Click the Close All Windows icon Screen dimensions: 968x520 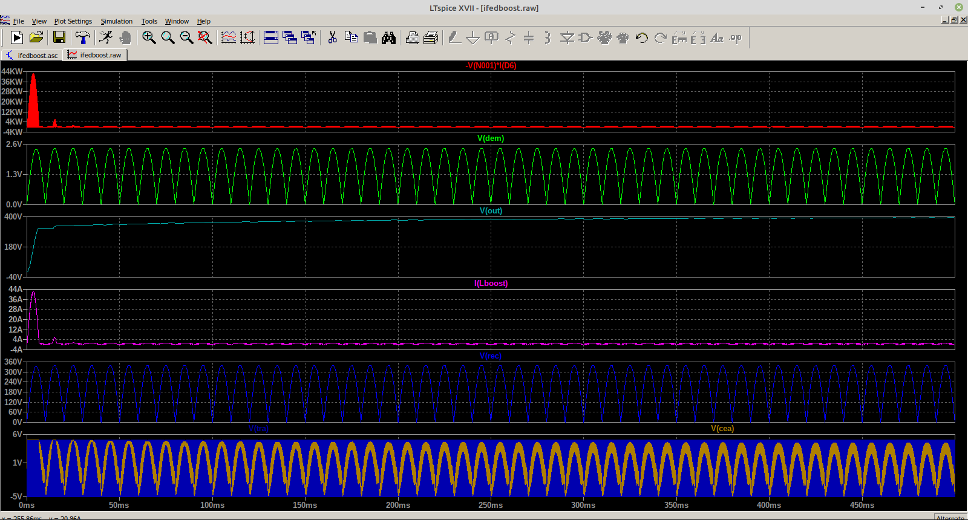pyautogui.click(x=309, y=37)
